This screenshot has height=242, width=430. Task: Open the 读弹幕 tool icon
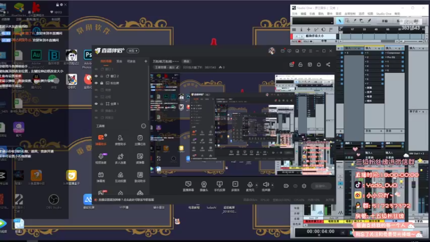click(x=140, y=158)
